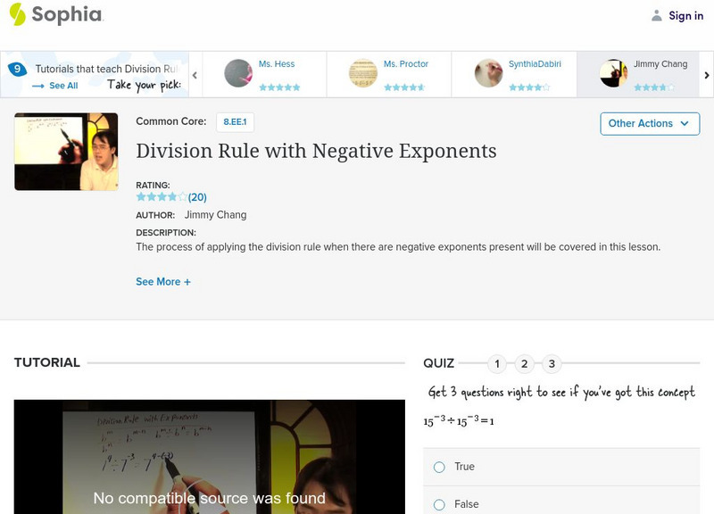Screen dimensions: 714x514
Task: Open Jimmy Chang's profile avatar
Action: (612, 70)
